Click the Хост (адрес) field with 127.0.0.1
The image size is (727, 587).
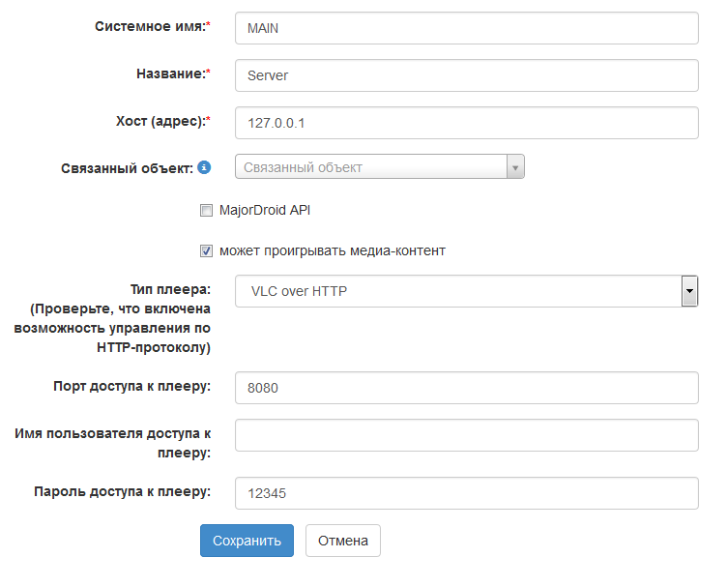pyautogui.click(x=466, y=123)
